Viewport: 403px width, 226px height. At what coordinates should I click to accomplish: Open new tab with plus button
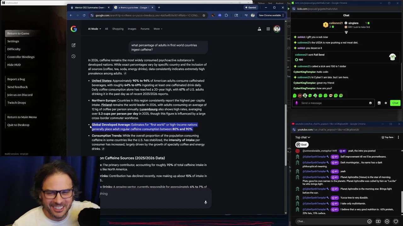(x=159, y=8)
